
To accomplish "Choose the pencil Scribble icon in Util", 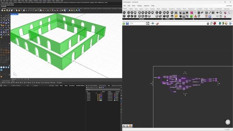I will [210, 13].
